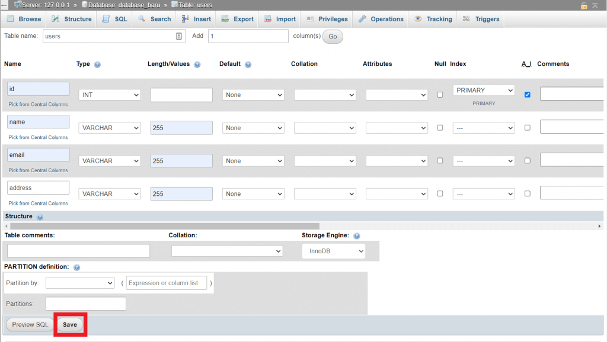Click the help icon beside Structure section label
Viewport: 607px width, 342px height.
point(40,217)
